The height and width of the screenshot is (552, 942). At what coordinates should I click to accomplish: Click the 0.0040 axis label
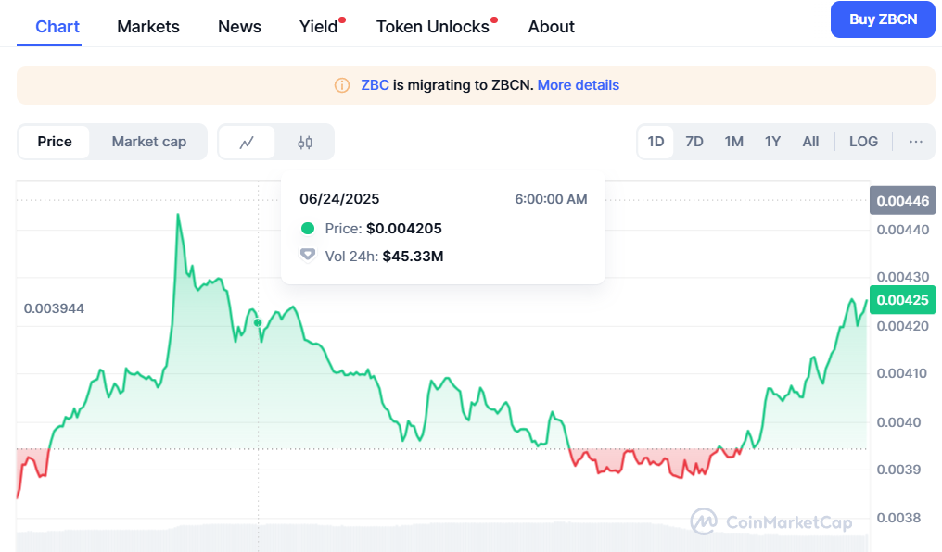(898, 421)
